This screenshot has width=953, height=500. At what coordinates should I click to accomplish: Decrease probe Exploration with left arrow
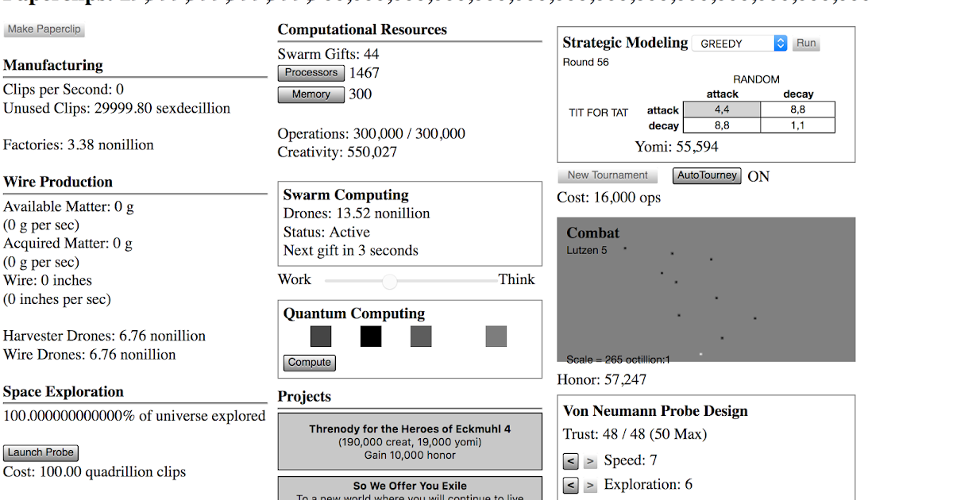pyautogui.click(x=571, y=485)
